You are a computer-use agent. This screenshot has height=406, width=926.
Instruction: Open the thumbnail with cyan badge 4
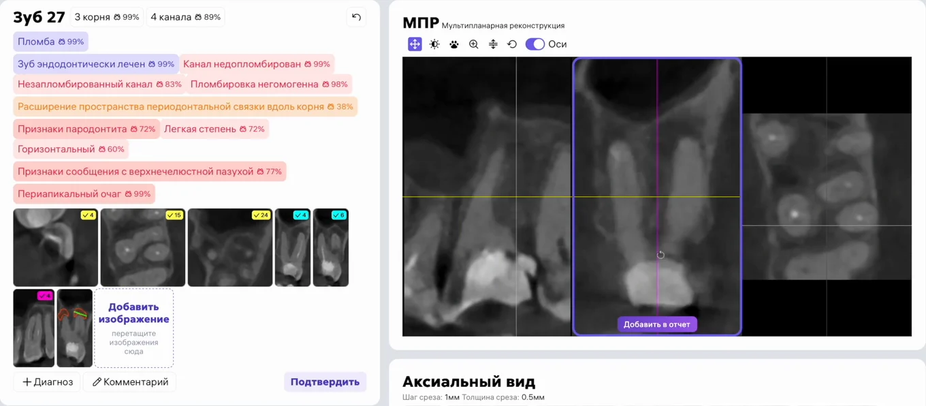(293, 247)
